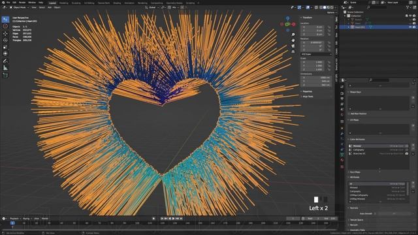This screenshot has width=418, height=235.
Task: Collapse the Color Attributes panel
Action: 357,139
